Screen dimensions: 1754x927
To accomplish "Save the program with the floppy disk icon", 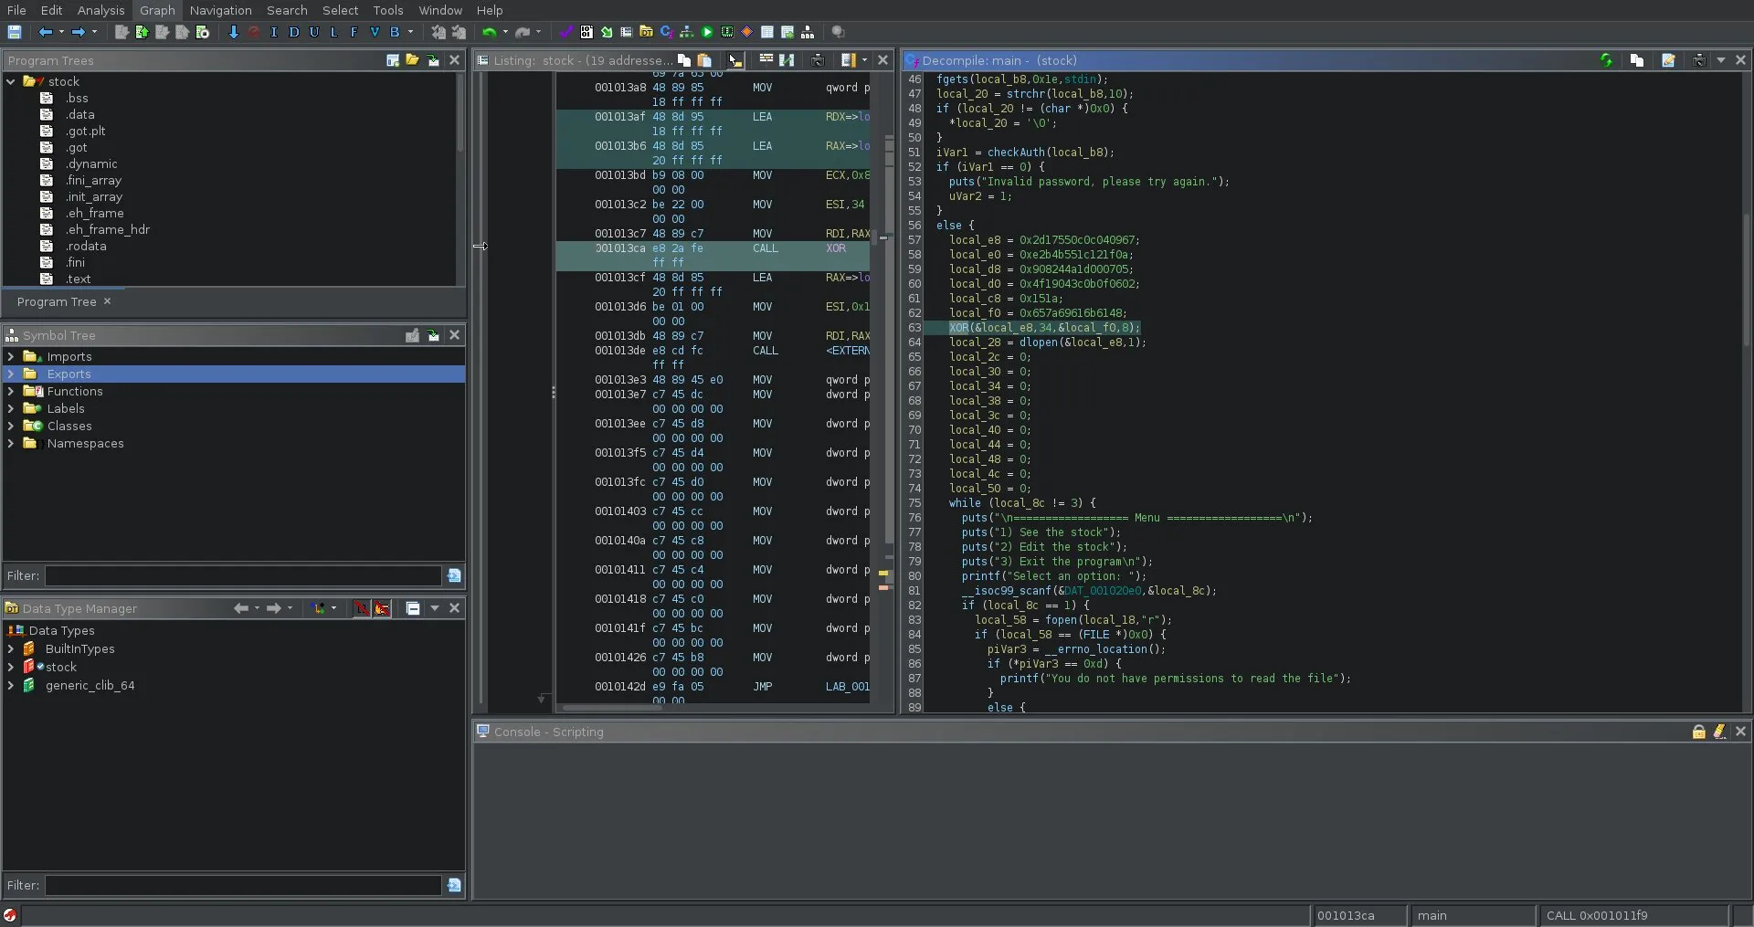I will click(x=14, y=32).
